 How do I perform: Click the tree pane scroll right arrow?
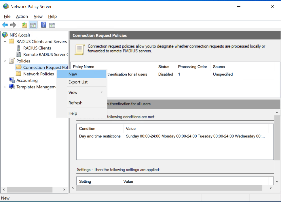click(64, 189)
